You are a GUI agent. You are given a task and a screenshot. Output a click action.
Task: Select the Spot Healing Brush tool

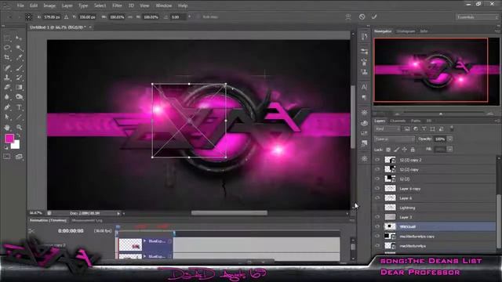pos(7,67)
